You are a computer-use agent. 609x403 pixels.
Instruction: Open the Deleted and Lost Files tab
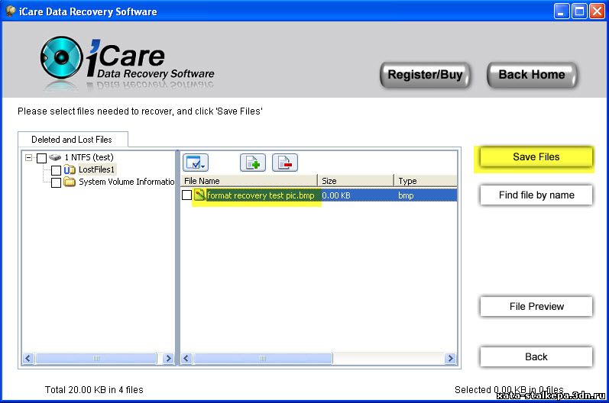click(x=72, y=139)
